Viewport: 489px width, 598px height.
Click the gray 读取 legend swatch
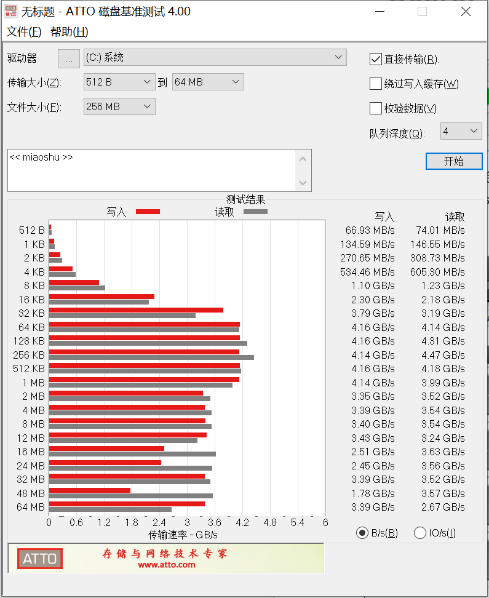[x=255, y=212]
